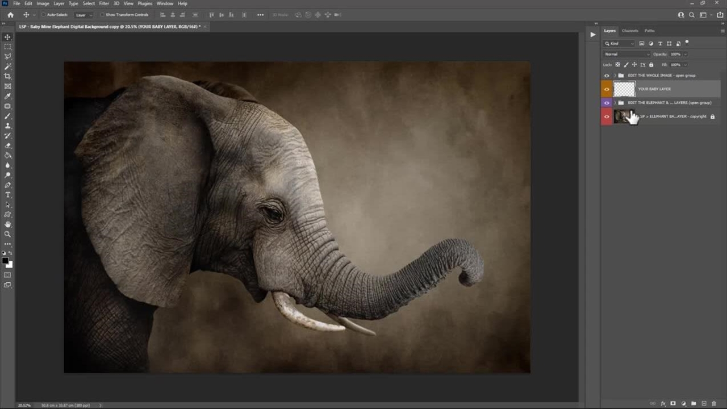
Task: Enable the Auto-Select checkbox
Action: [43, 15]
